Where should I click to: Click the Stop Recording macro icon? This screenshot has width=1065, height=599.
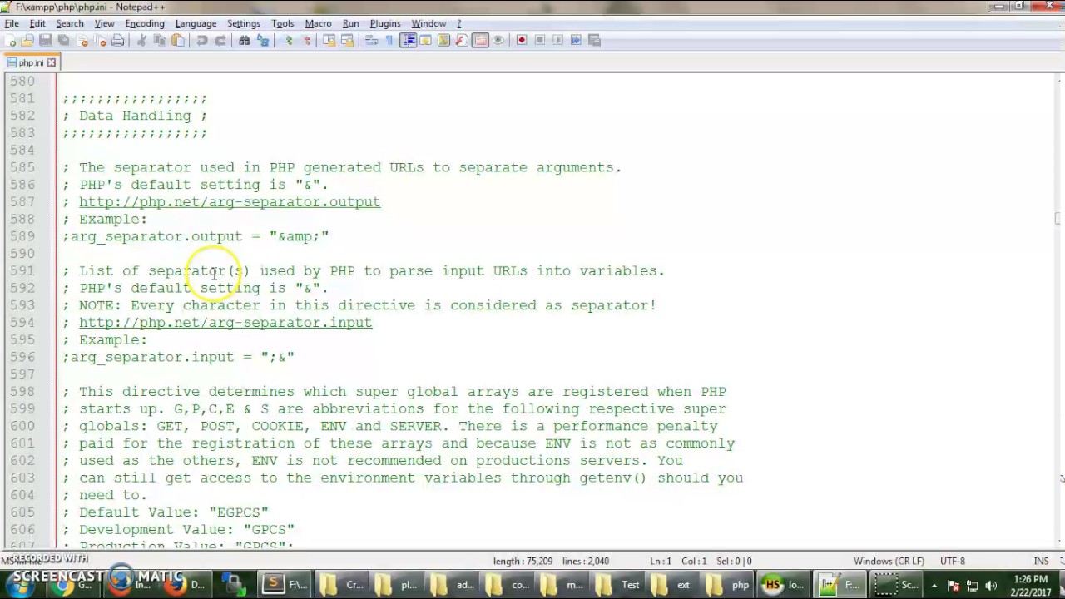pyautogui.click(x=540, y=40)
